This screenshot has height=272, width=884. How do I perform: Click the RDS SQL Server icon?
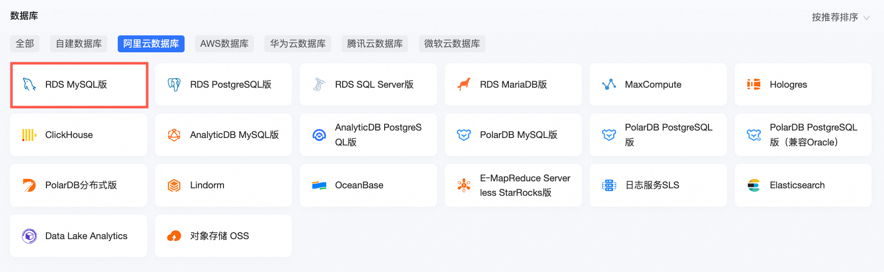click(x=319, y=85)
